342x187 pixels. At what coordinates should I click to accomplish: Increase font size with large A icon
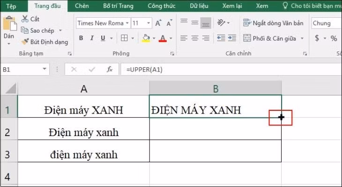coord(158,23)
